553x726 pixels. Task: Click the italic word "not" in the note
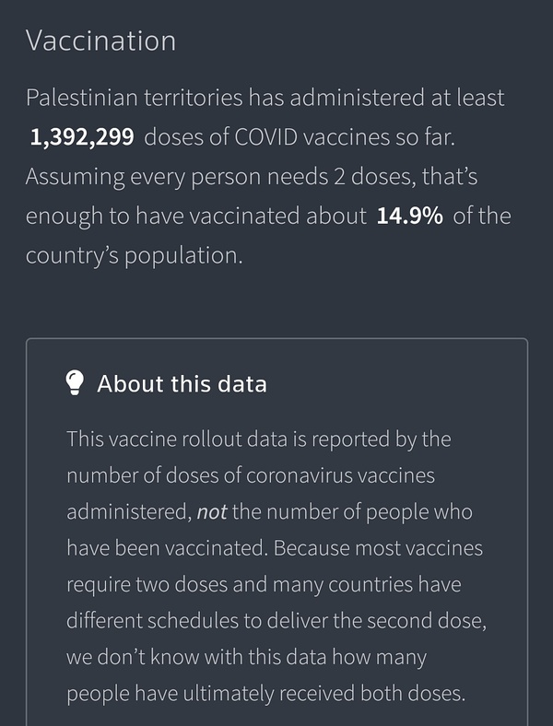212,512
